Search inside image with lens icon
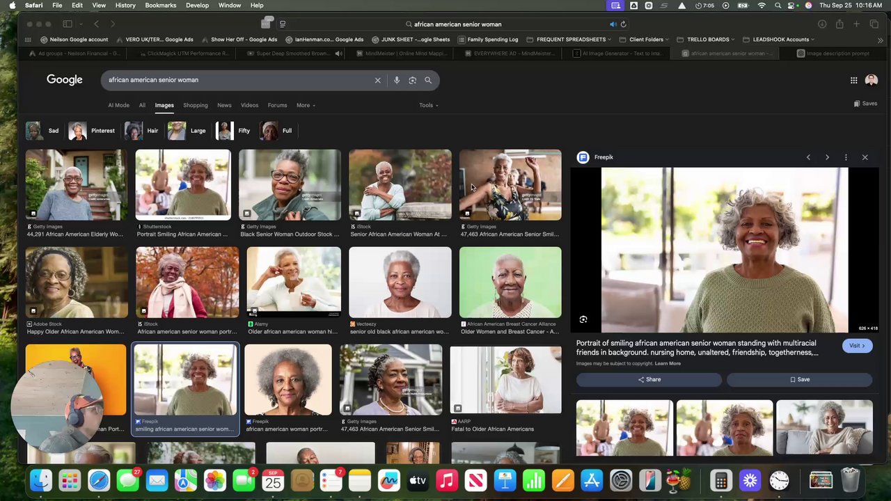 583,319
